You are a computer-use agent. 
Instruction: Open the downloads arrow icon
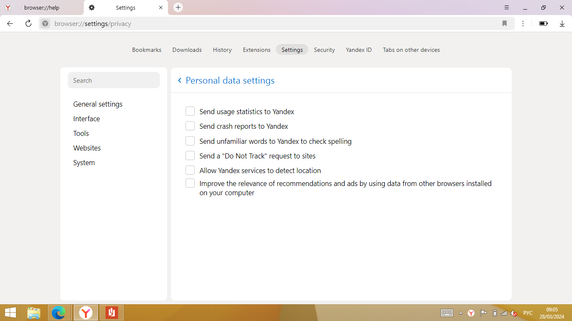tap(562, 24)
